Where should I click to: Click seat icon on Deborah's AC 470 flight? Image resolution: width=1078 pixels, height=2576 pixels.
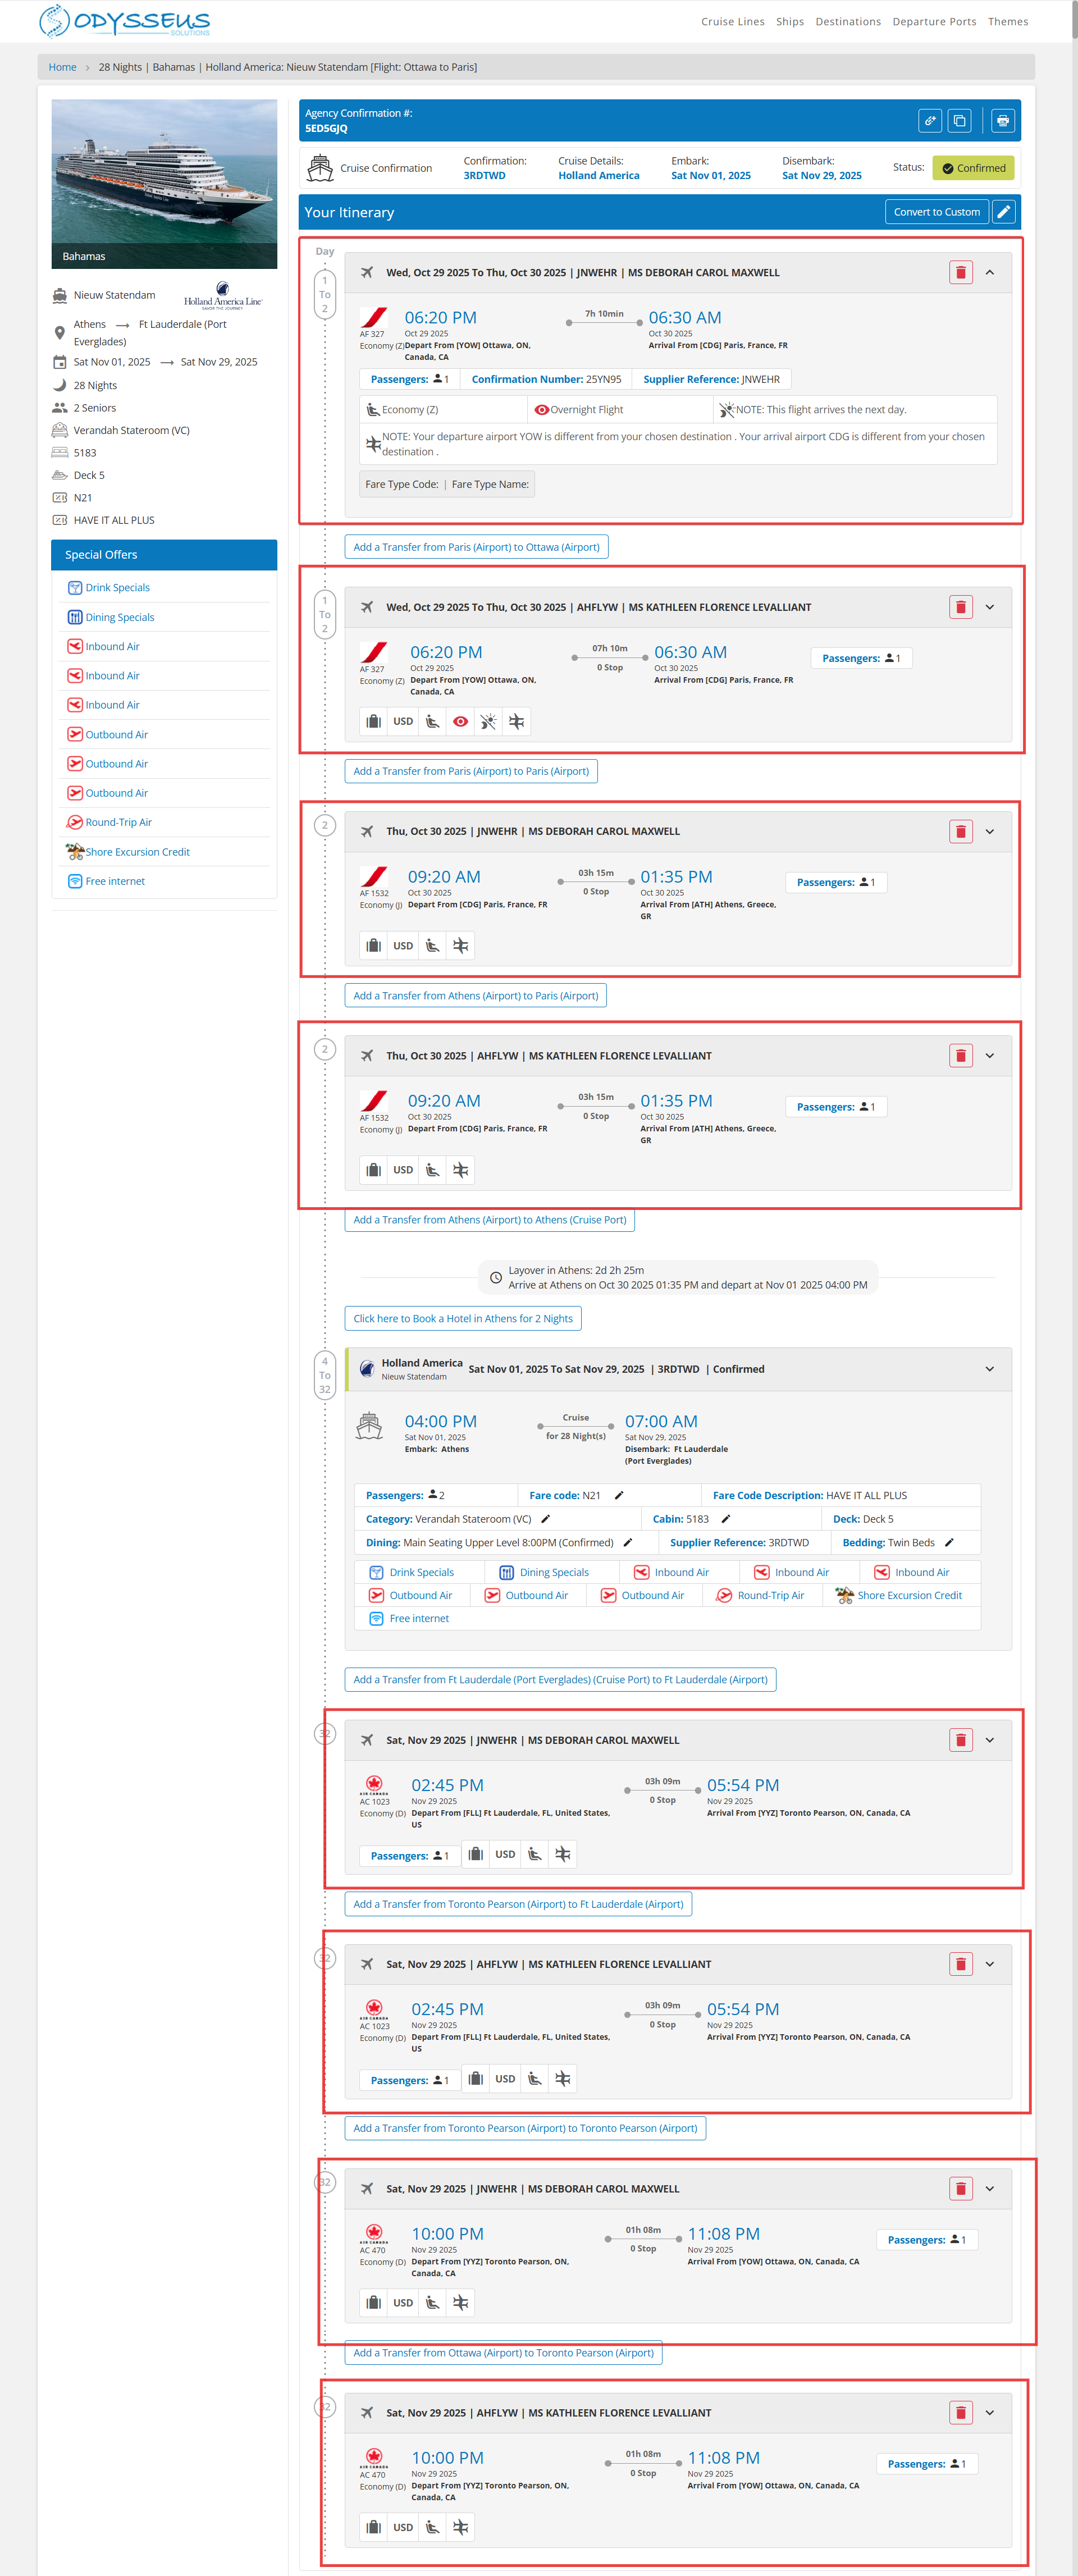(432, 2303)
